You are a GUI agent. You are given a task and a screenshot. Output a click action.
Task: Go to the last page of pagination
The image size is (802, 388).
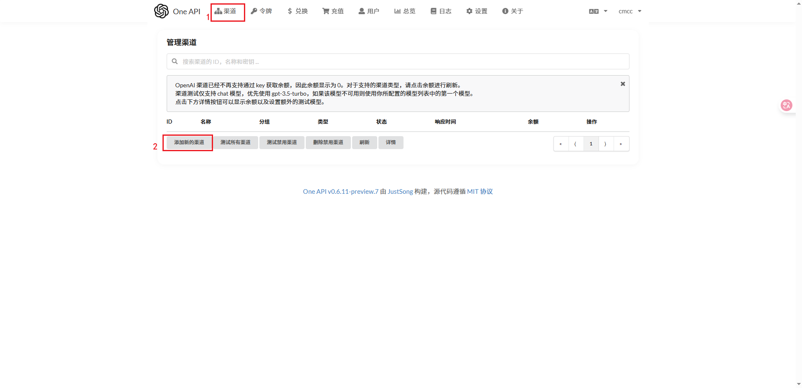(621, 144)
